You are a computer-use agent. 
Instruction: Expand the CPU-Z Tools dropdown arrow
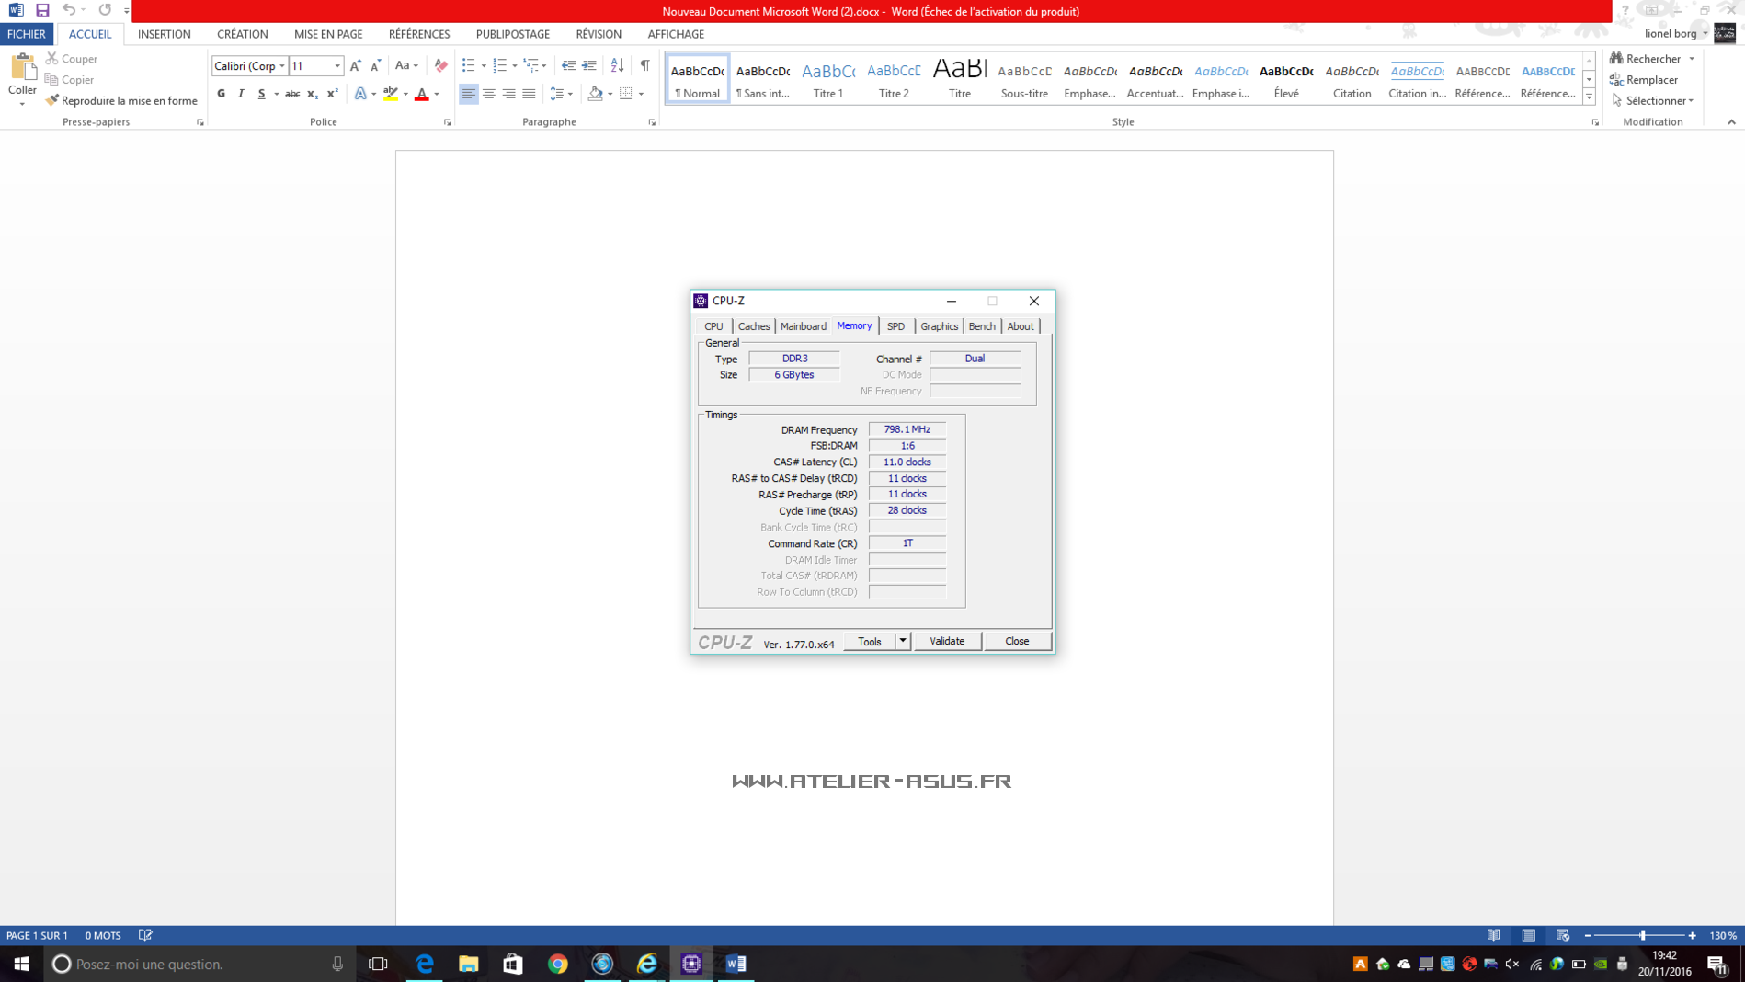click(903, 641)
